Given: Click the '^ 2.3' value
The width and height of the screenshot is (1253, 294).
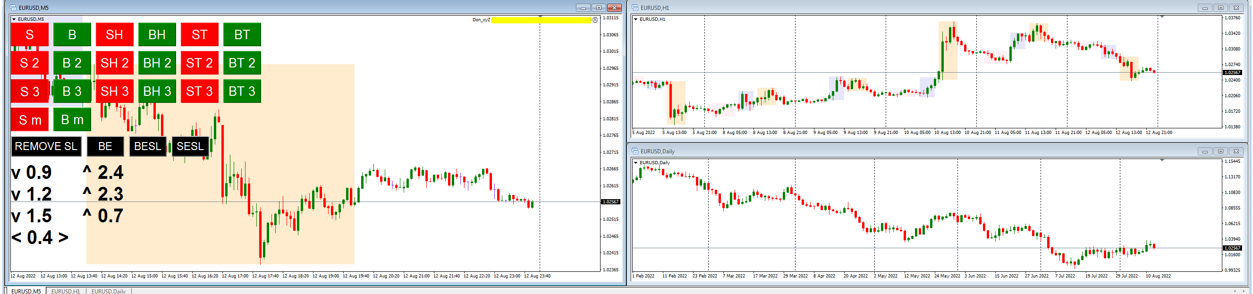Looking at the screenshot, I should (x=103, y=194).
